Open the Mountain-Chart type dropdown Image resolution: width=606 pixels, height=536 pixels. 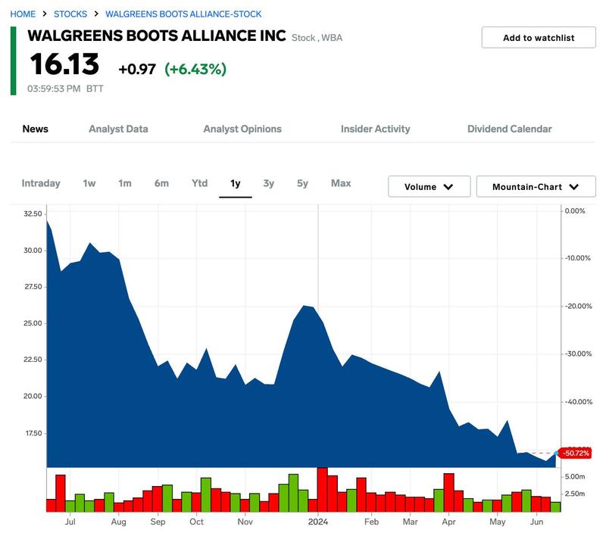(x=536, y=186)
